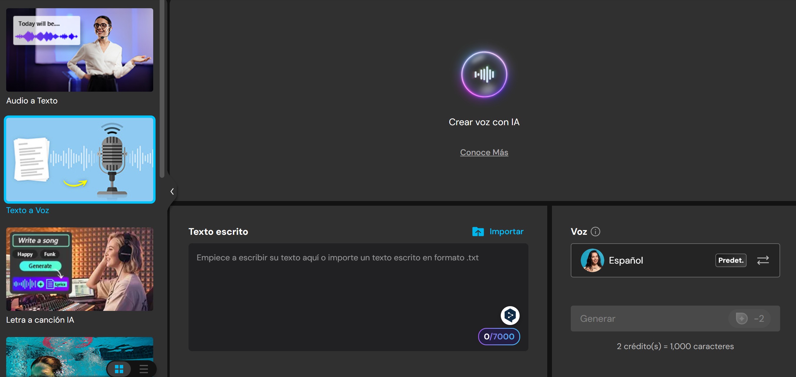Open Letra a canción IA tool
The image size is (796, 377).
pos(40,320)
